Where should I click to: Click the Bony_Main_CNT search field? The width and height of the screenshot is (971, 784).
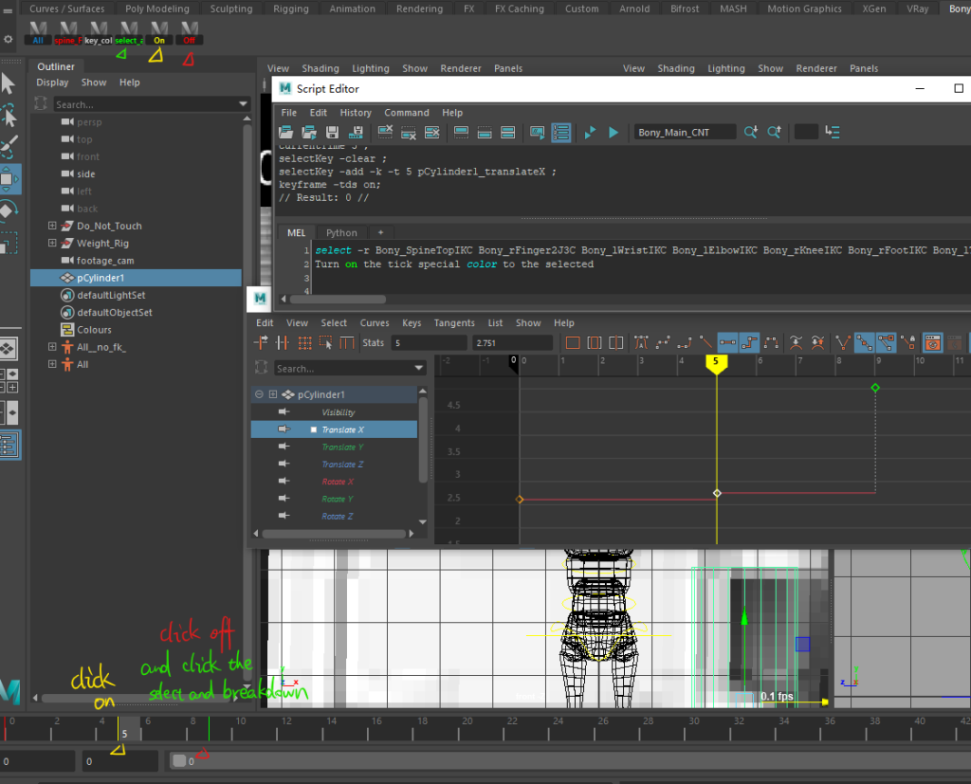[x=685, y=132]
